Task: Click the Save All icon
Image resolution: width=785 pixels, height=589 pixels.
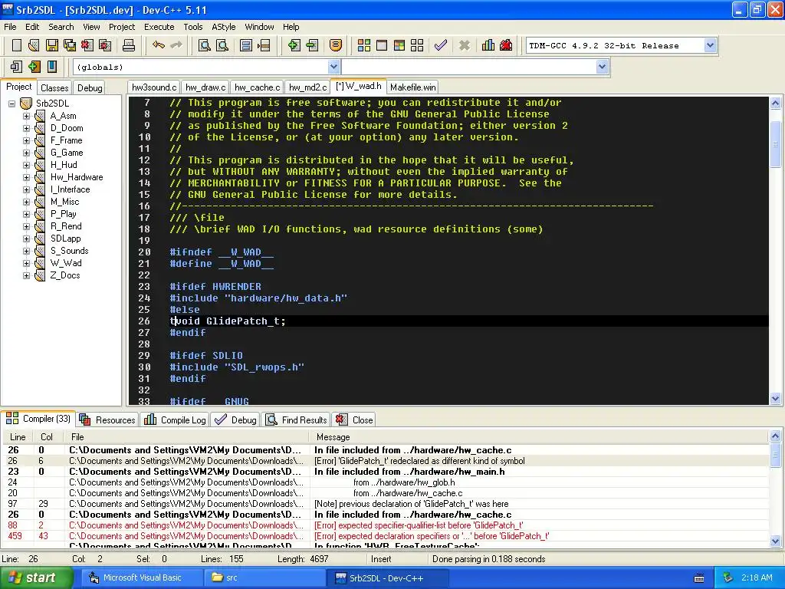Action: pyautogui.click(x=70, y=45)
